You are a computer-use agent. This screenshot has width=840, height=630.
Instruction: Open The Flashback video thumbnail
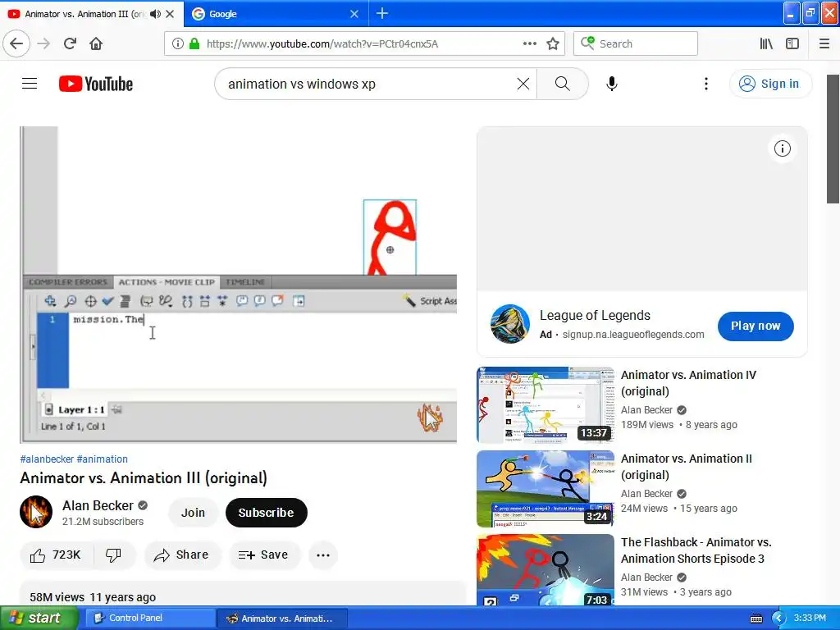[546, 570]
